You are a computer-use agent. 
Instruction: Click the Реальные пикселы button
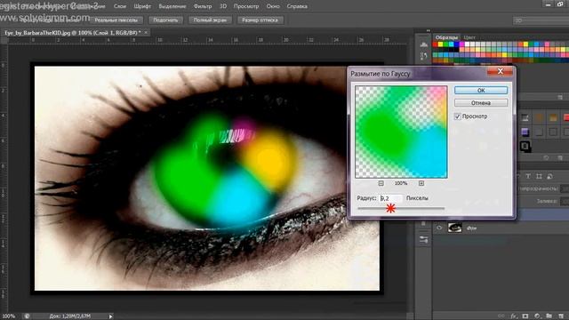tap(116, 20)
